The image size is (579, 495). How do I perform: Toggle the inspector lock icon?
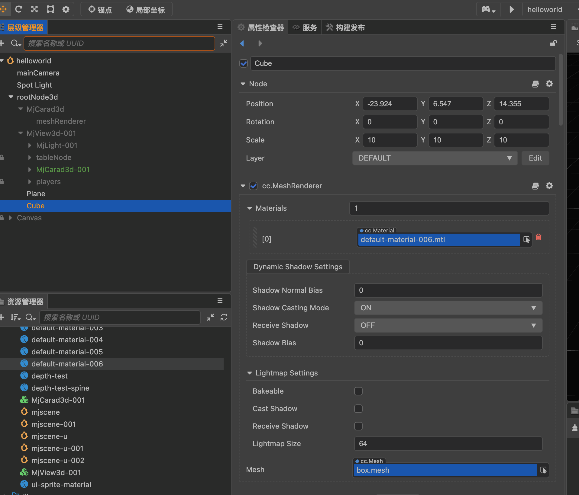pyautogui.click(x=553, y=43)
